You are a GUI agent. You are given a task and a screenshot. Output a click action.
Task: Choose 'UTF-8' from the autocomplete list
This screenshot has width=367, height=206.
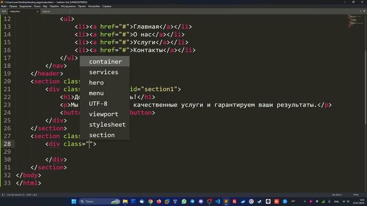[104, 104]
